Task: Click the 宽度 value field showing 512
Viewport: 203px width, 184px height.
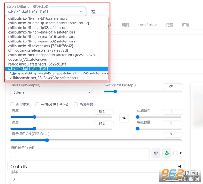Action: (x=104, y=112)
